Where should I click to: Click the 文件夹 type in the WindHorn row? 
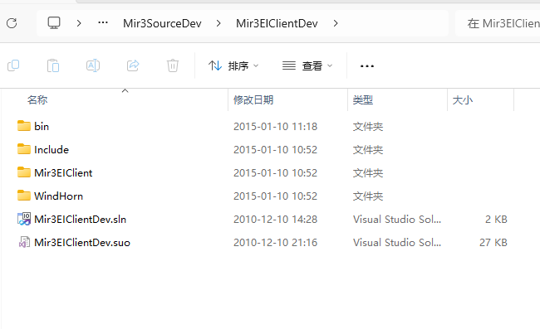click(368, 196)
